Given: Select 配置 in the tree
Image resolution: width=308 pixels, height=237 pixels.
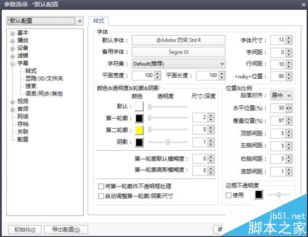Looking at the screenshot, I should coord(23,140).
